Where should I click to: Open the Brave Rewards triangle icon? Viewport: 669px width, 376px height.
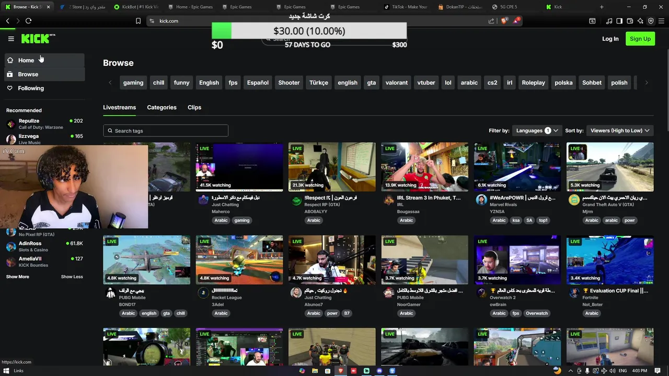point(516,21)
